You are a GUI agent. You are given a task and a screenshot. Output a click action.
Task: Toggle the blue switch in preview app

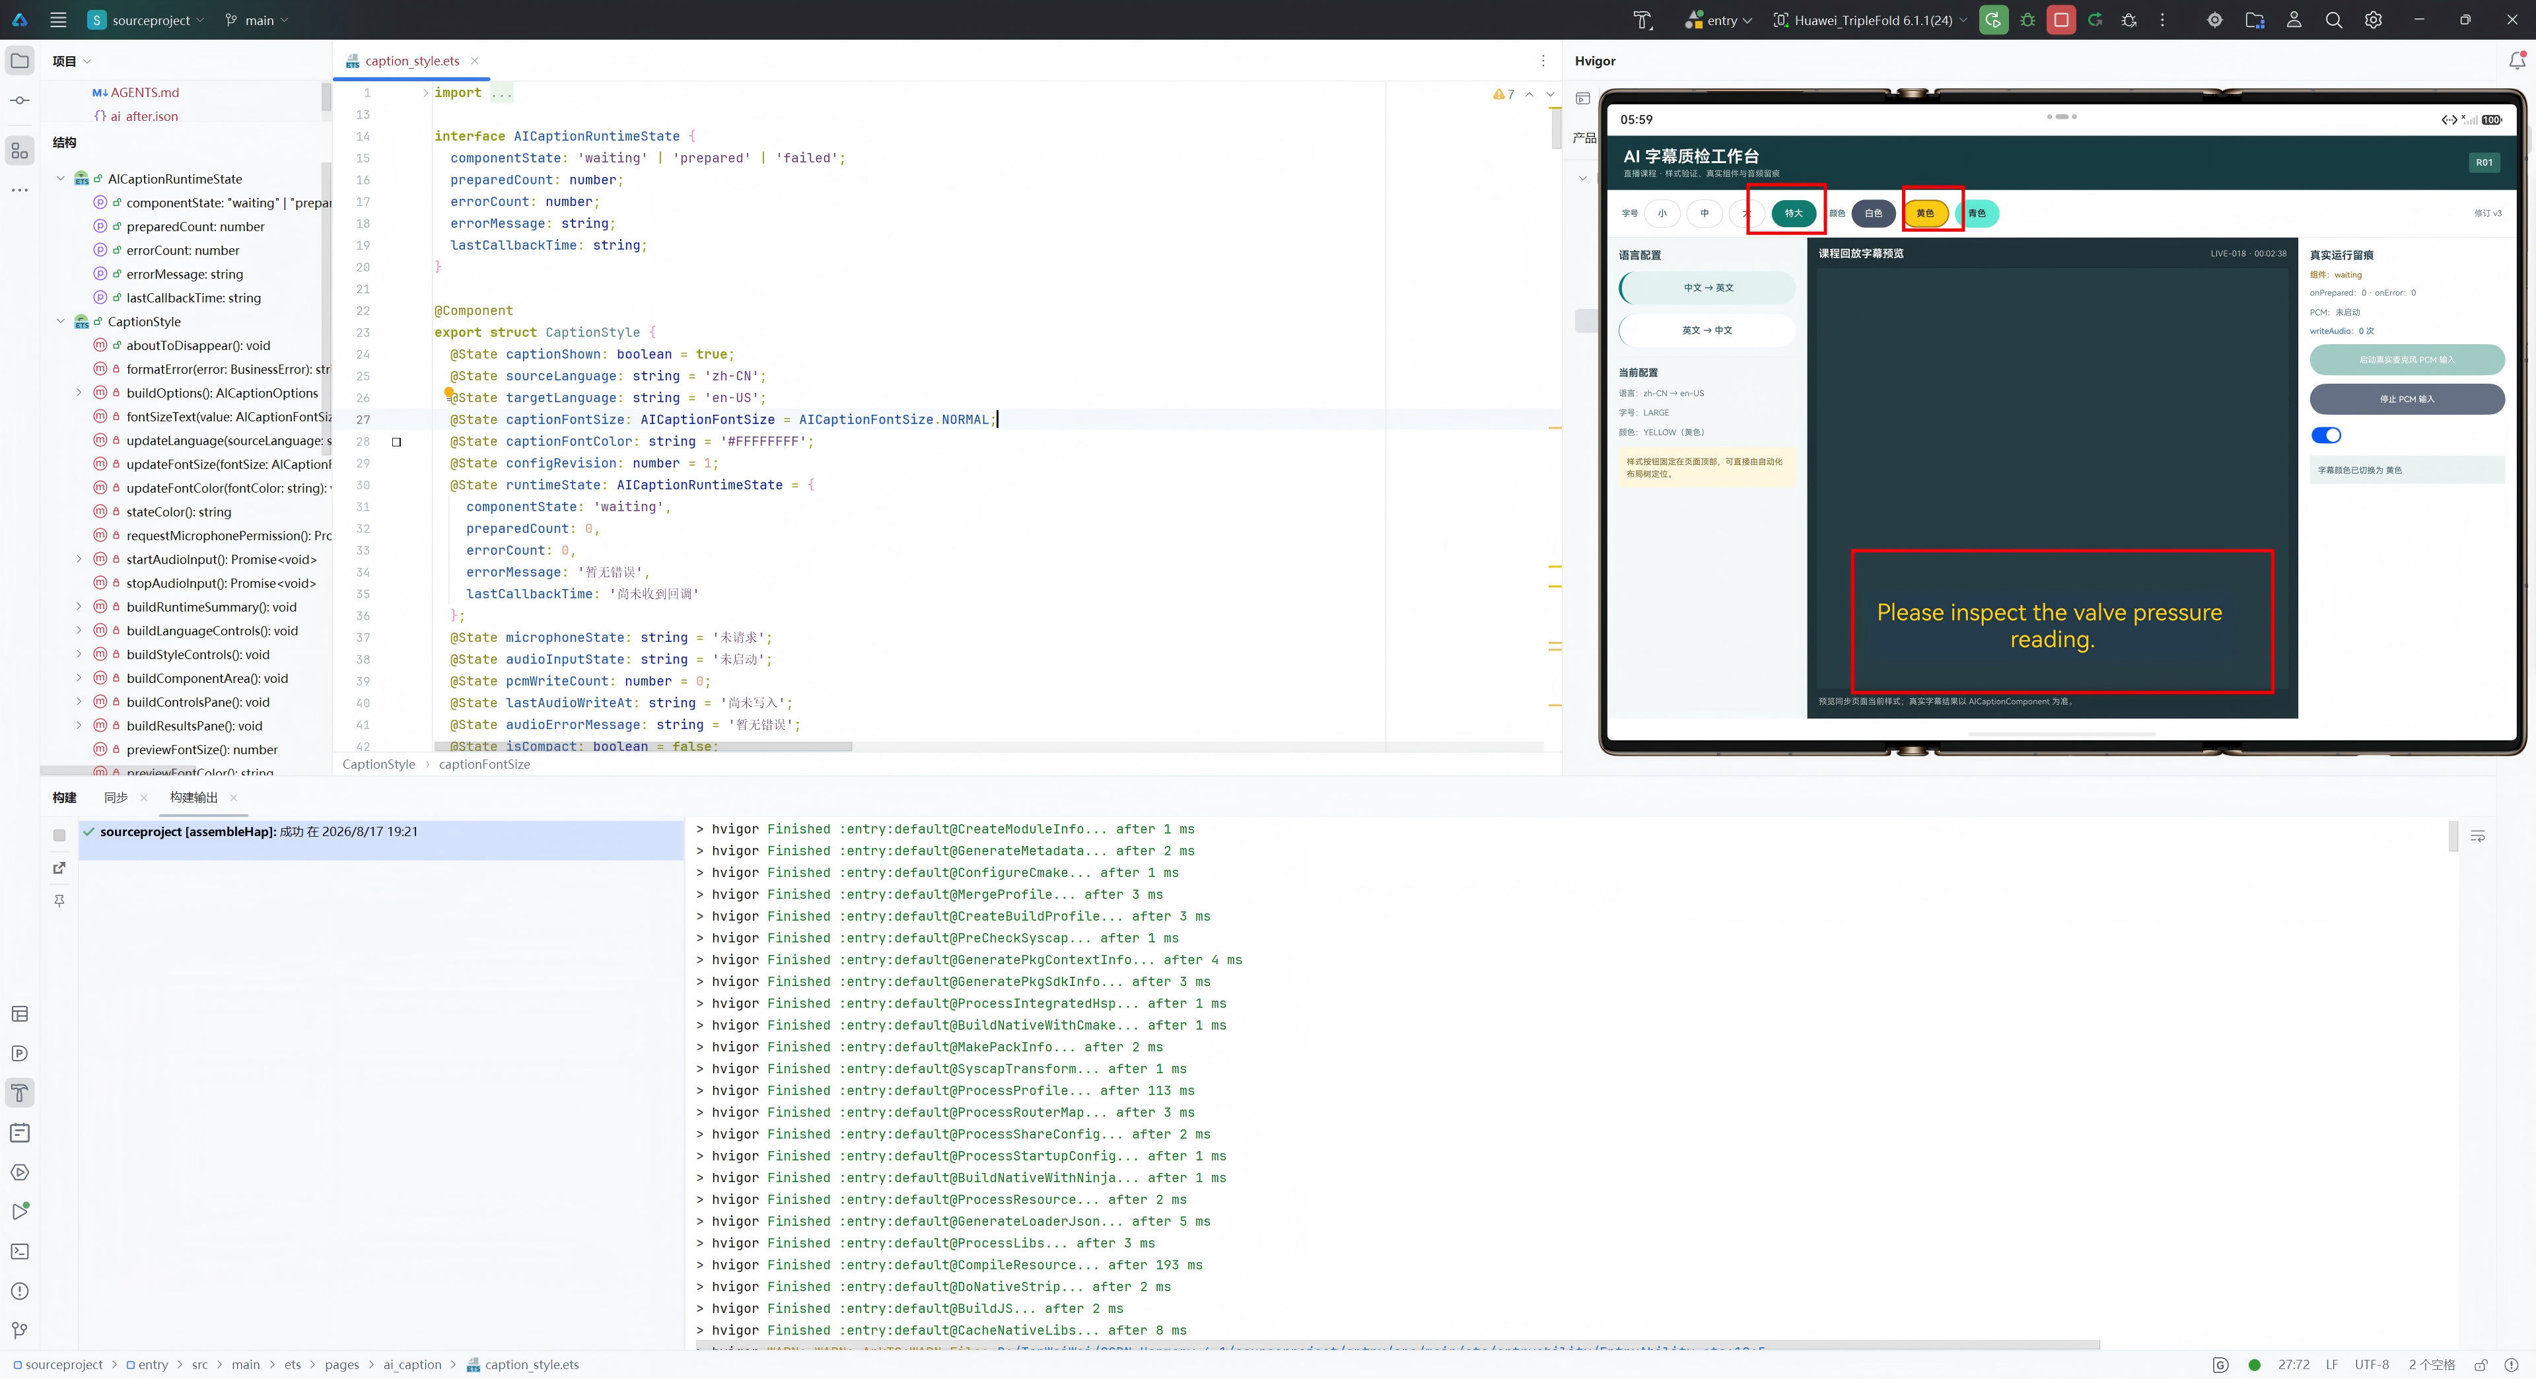[x=2325, y=435]
